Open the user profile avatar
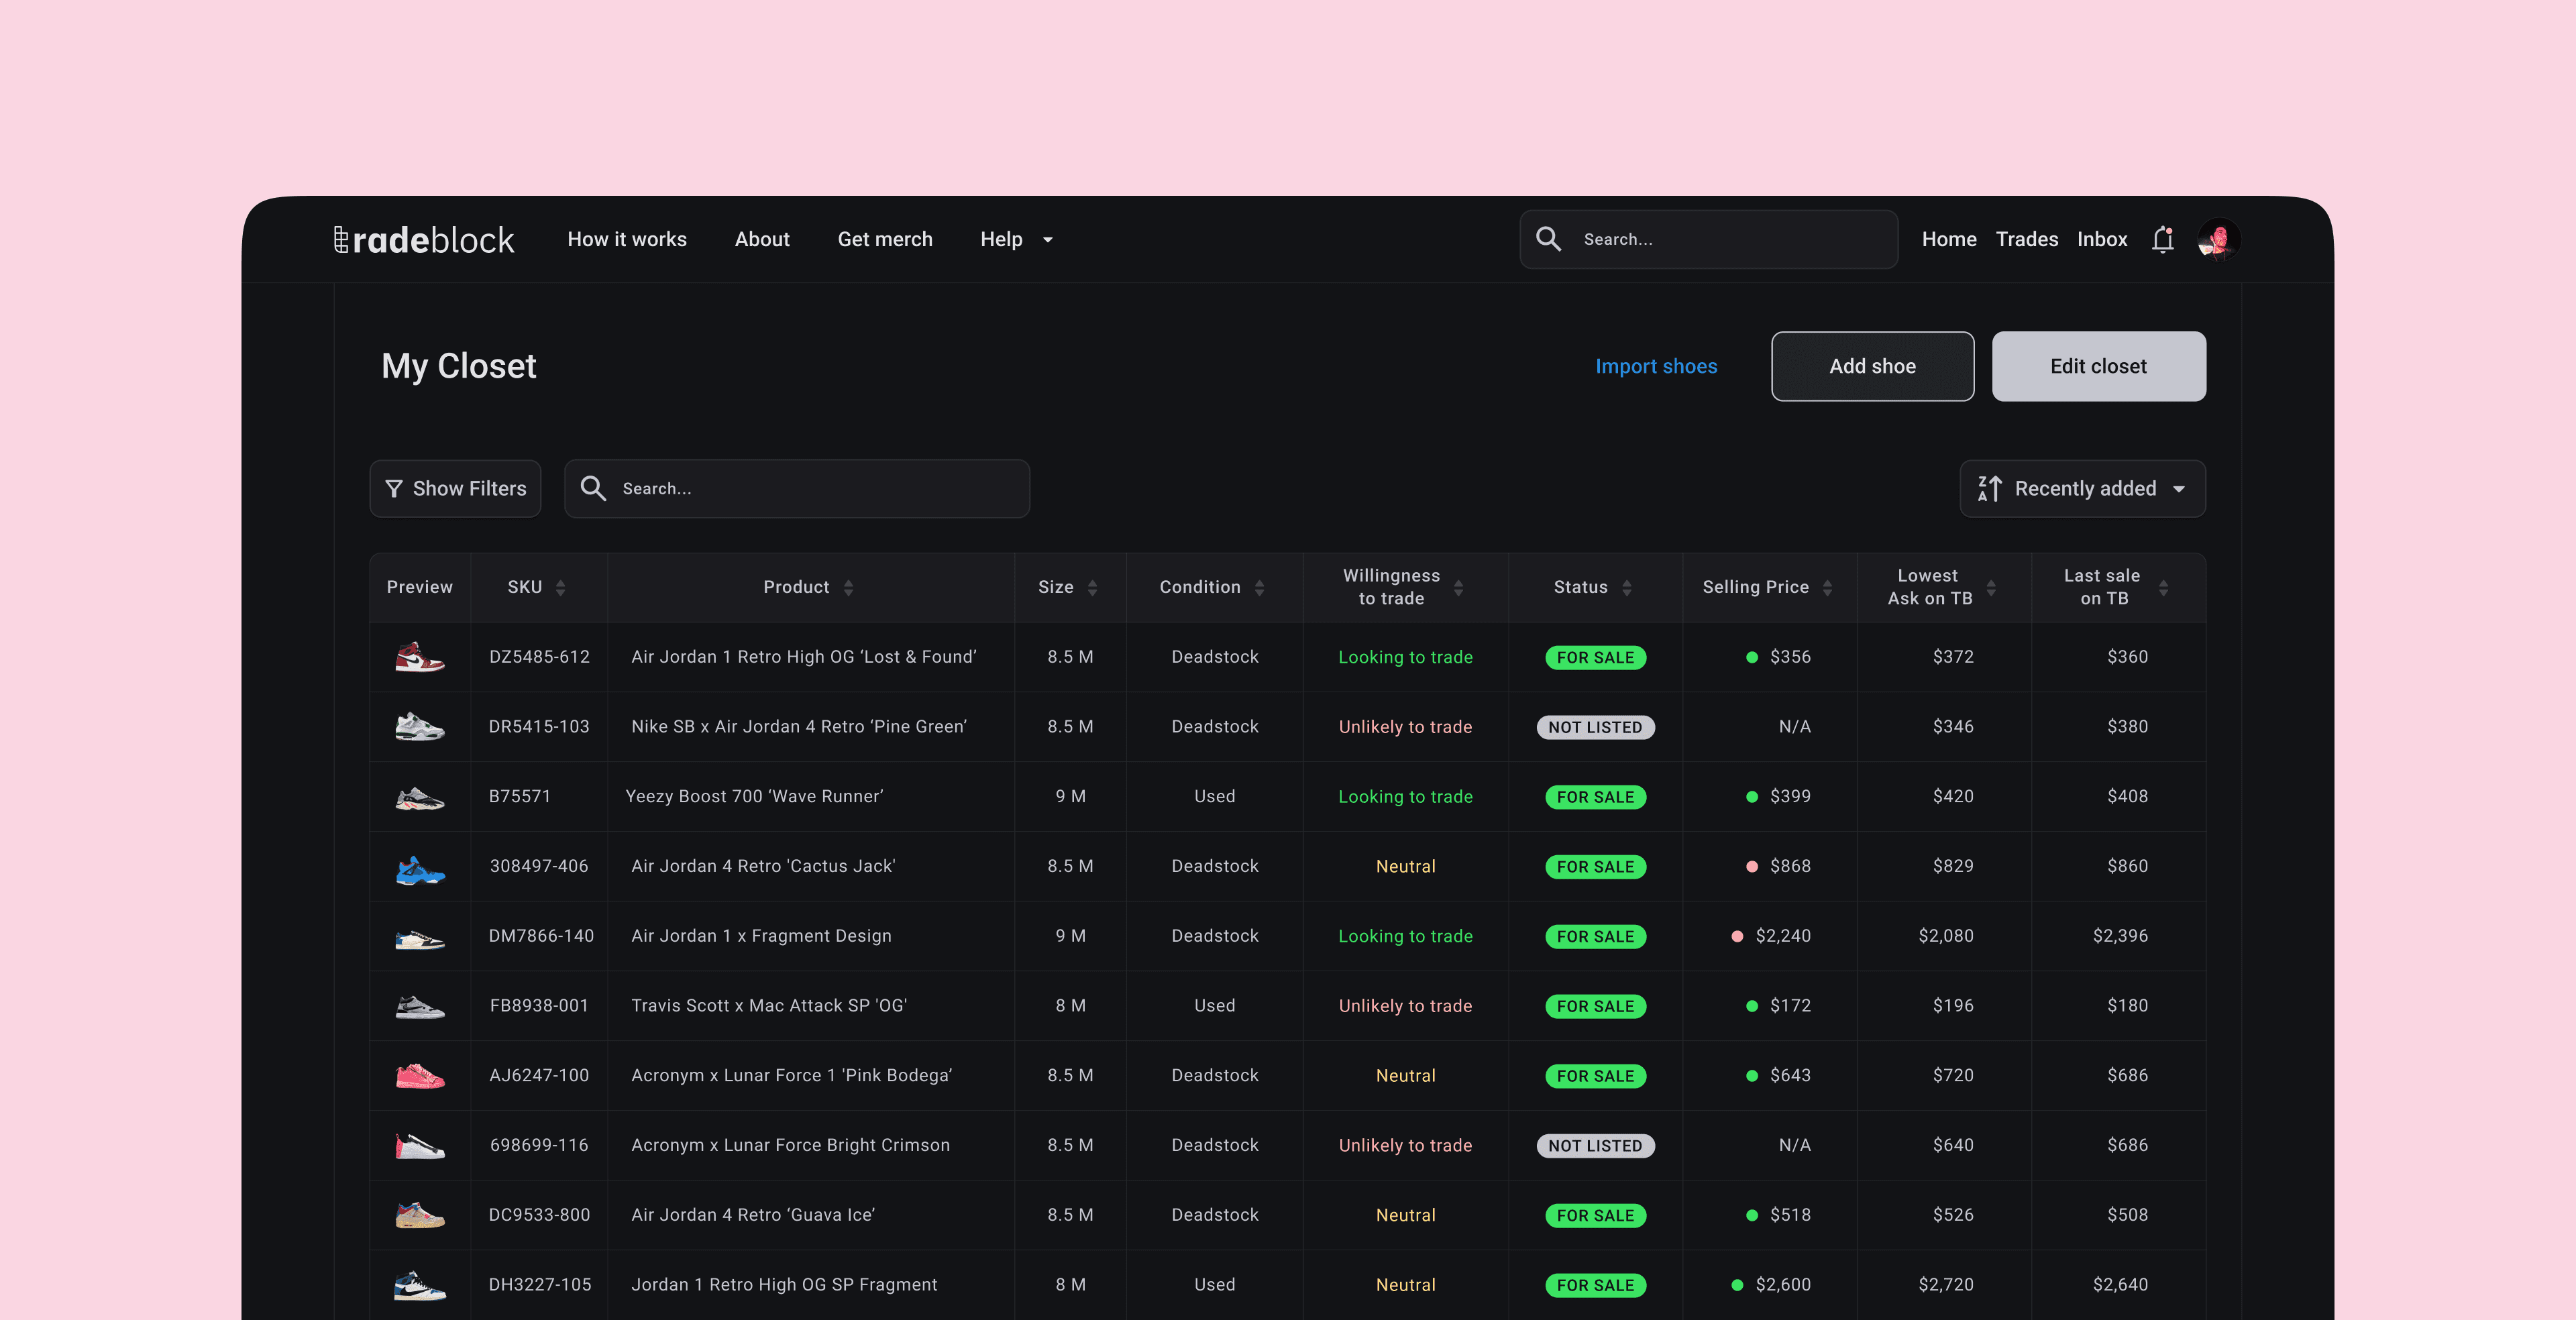Viewport: 2576px width, 1320px height. pos(2218,239)
